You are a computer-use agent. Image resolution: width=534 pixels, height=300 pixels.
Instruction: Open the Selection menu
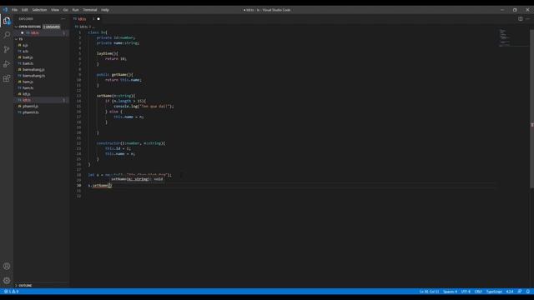39,10
